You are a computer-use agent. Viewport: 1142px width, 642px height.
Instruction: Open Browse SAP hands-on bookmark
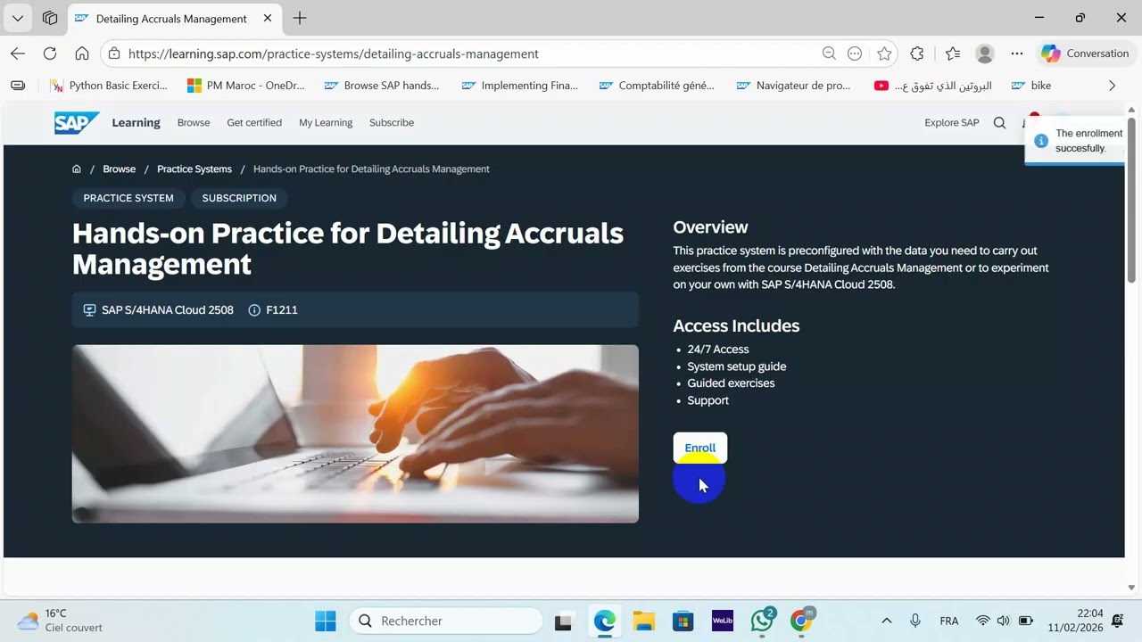click(x=382, y=86)
